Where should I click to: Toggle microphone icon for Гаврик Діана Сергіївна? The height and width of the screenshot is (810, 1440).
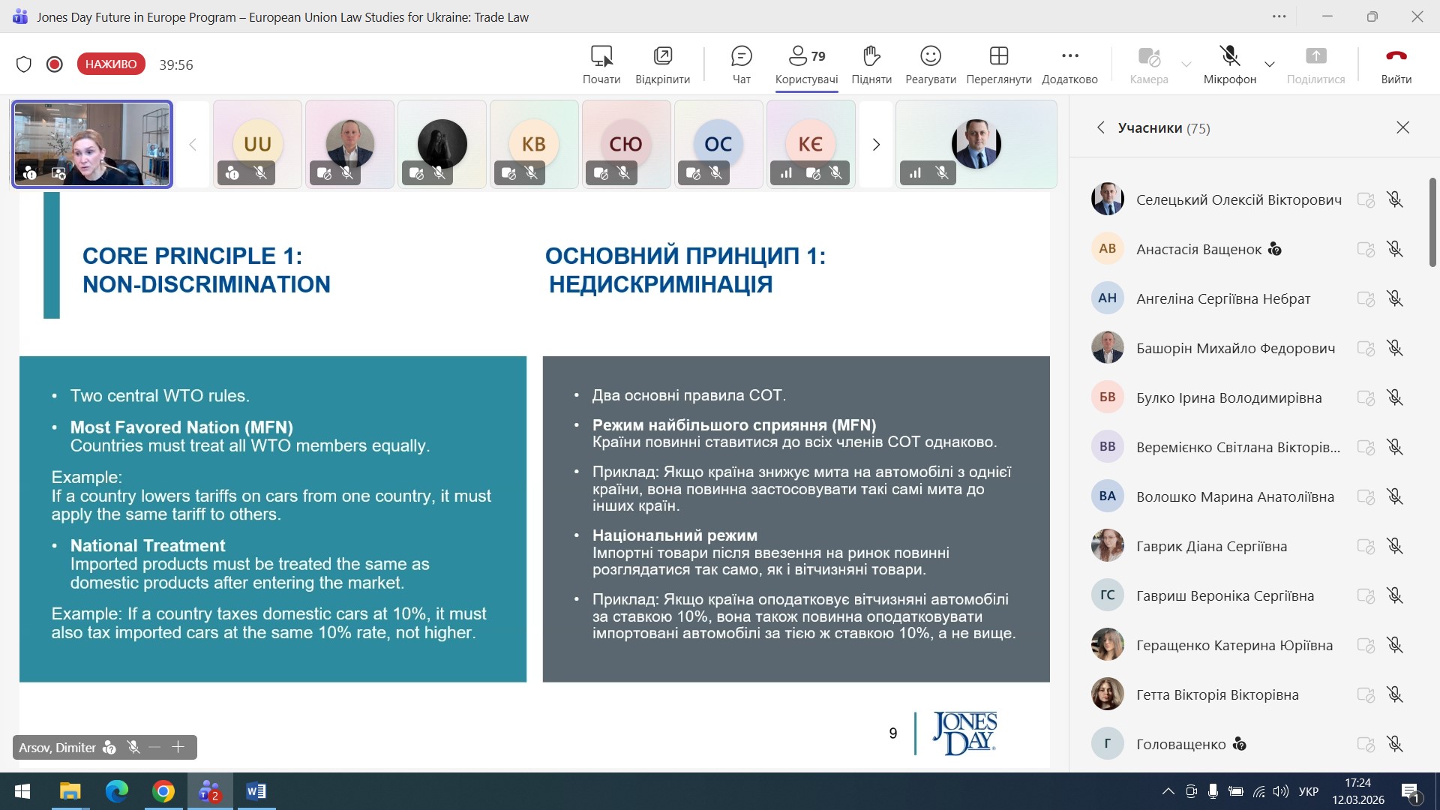click(x=1394, y=546)
